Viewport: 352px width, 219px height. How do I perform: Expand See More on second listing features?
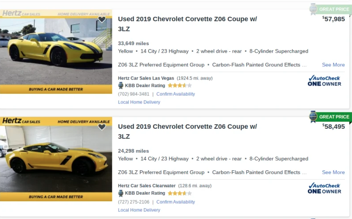(x=333, y=172)
